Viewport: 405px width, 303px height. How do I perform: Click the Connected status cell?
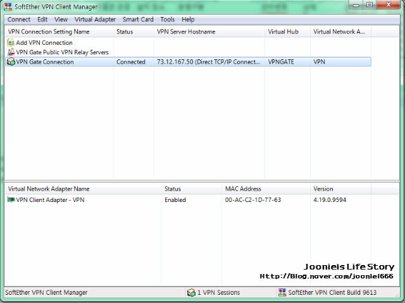131,62
